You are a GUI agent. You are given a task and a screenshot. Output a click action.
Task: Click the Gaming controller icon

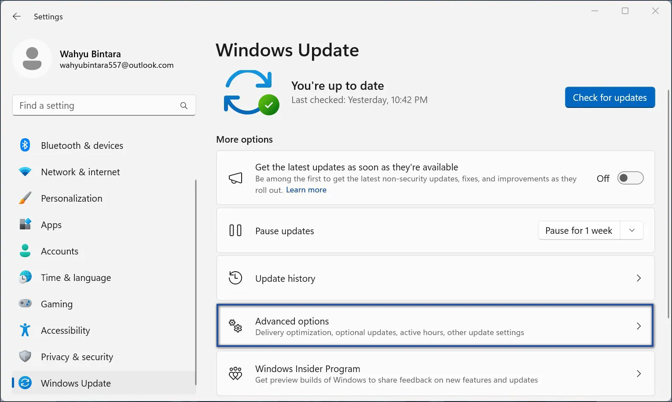25,304
